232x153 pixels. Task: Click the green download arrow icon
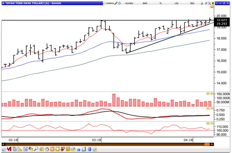(x=213, y=3)
